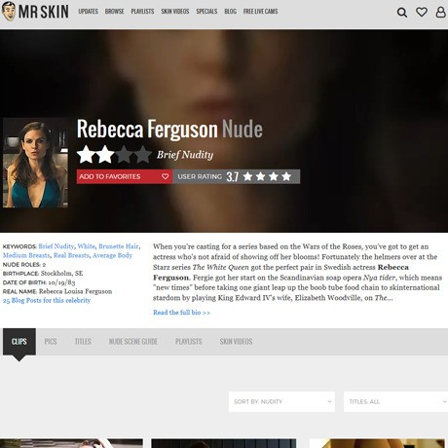Image resolution: width=448 pixels, height=448 pixels.
Task: Open favorites heart icon in header
Action: tap(422, 12)
